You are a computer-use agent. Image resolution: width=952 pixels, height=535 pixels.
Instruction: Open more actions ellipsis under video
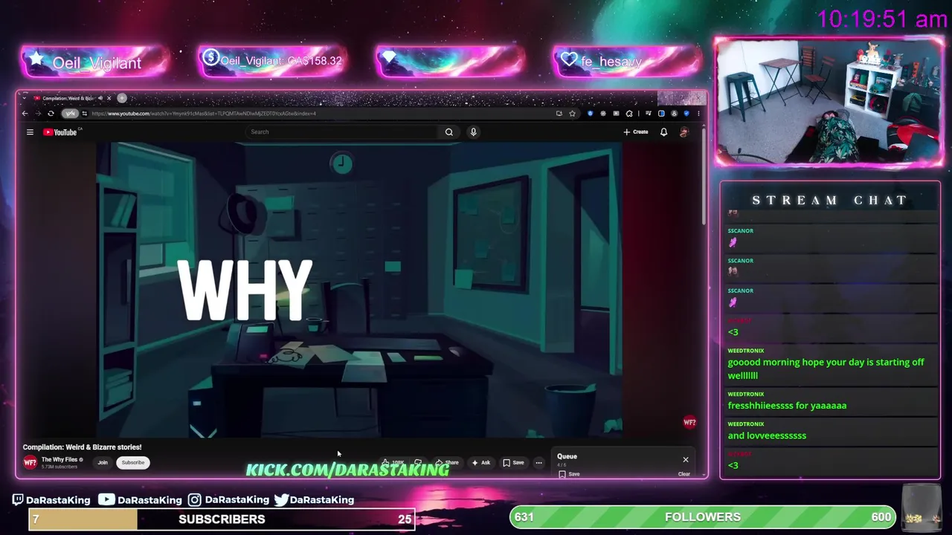[x=538, y=462]
